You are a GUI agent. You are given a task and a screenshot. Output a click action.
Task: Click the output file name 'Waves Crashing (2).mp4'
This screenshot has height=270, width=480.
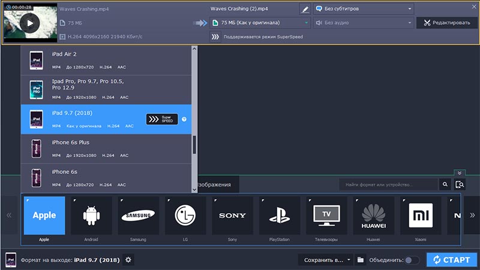click(239, 9)
